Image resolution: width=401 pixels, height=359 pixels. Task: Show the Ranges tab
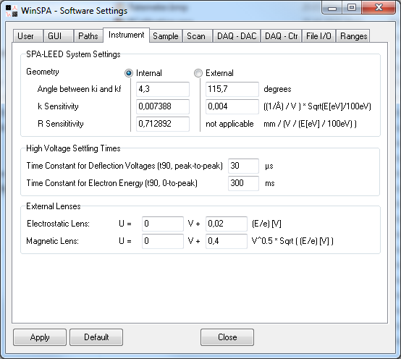pos(353,35)
